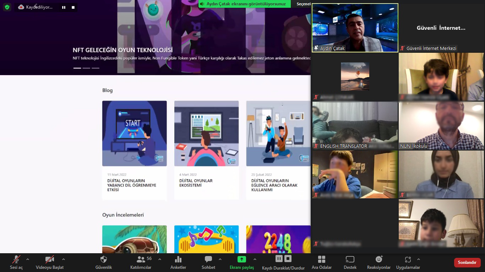Click NFT GELECEĞİN OYUN TEKNOLOJİSİ headline
Screen dimensions: 485x272
click(122, 50)
